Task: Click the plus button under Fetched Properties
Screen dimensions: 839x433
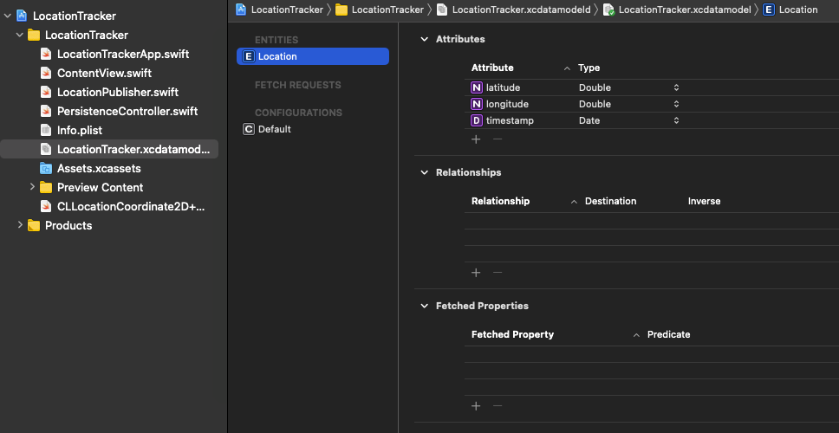Action: [475, 406]
